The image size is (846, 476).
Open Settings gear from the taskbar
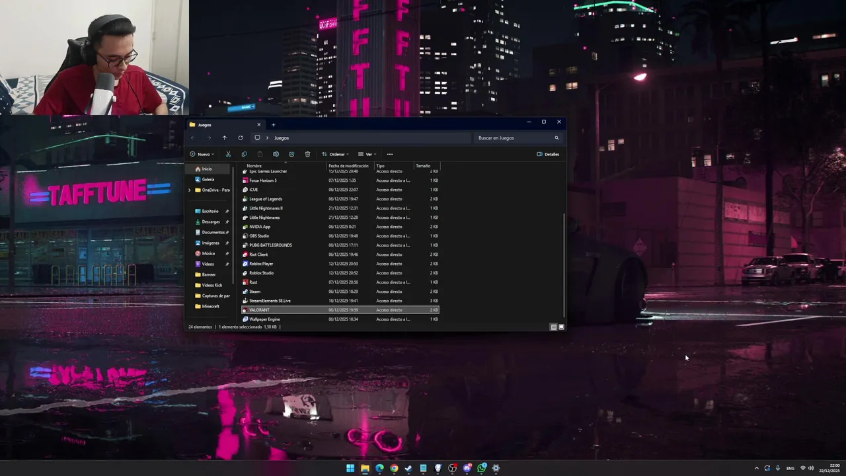coord(496,468)
